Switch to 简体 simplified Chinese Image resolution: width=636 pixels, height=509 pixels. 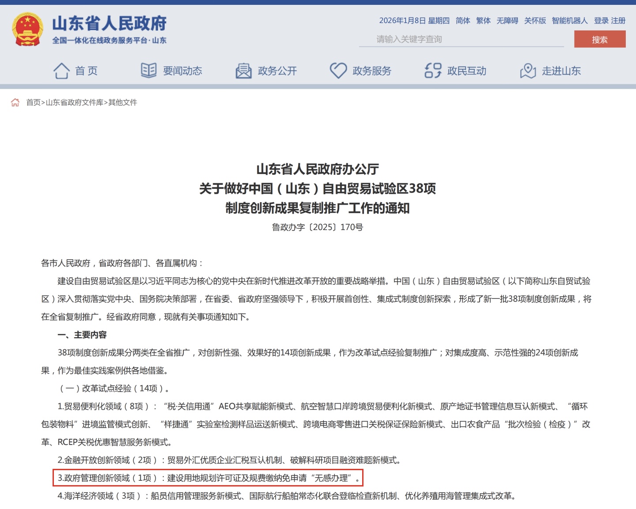tap(463, 21)
